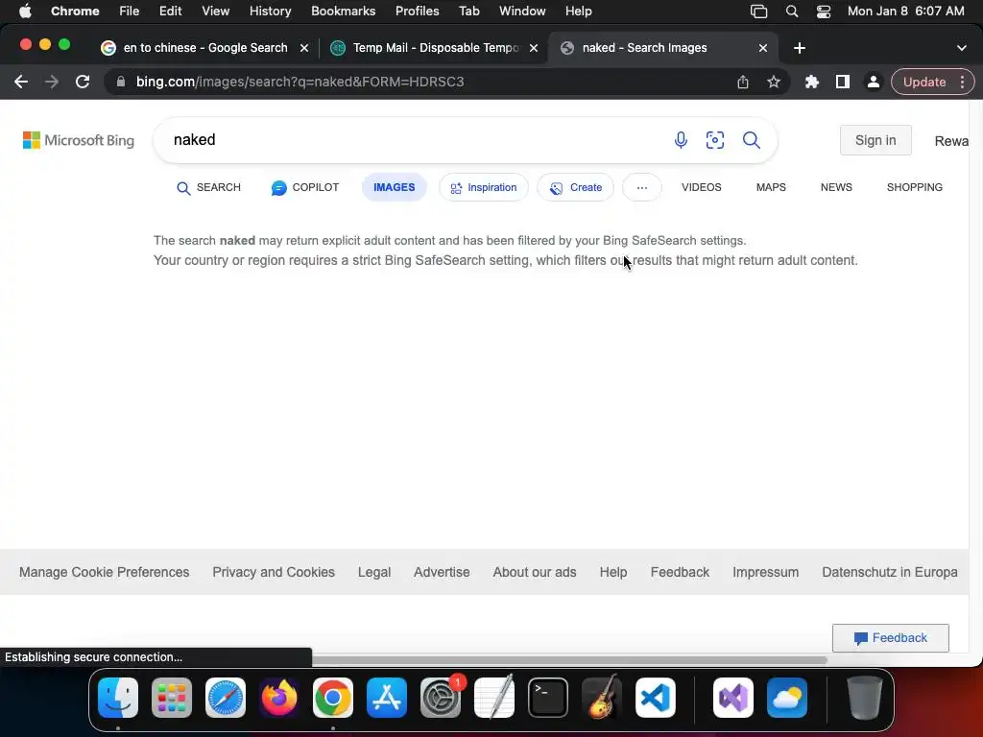The width and height of the screenshot is (983, 737).
Task: Launch GarageBand from the Dock
Action: coord(602,698)
